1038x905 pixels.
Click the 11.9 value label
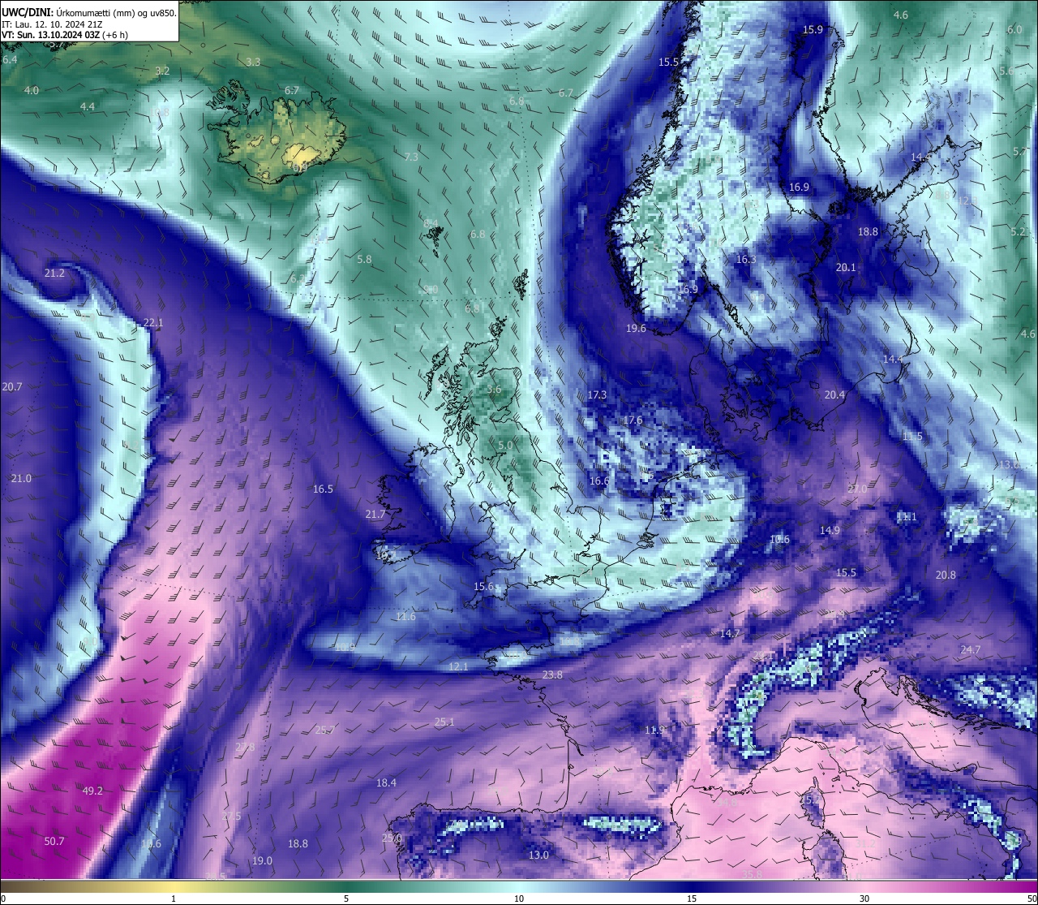point(655,730)
